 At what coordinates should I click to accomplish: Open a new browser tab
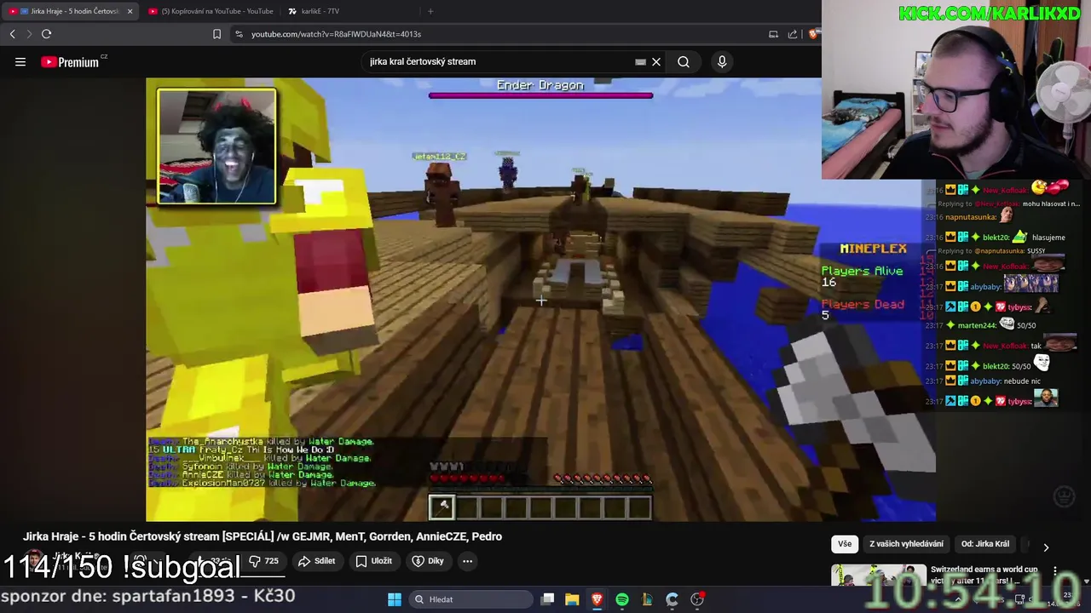(430, 11)
